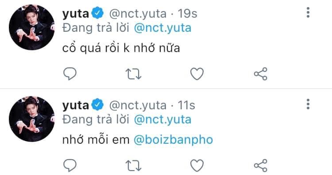Open the more options menu of the 19s tweet
This screenshot has width=332, height=175.
coord(308,12)
